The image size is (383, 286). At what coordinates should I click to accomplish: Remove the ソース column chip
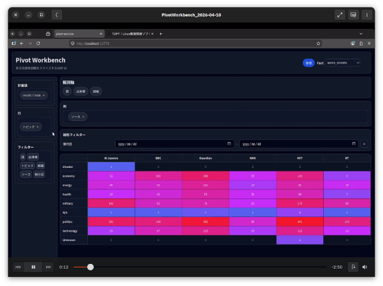pos(83,117)
